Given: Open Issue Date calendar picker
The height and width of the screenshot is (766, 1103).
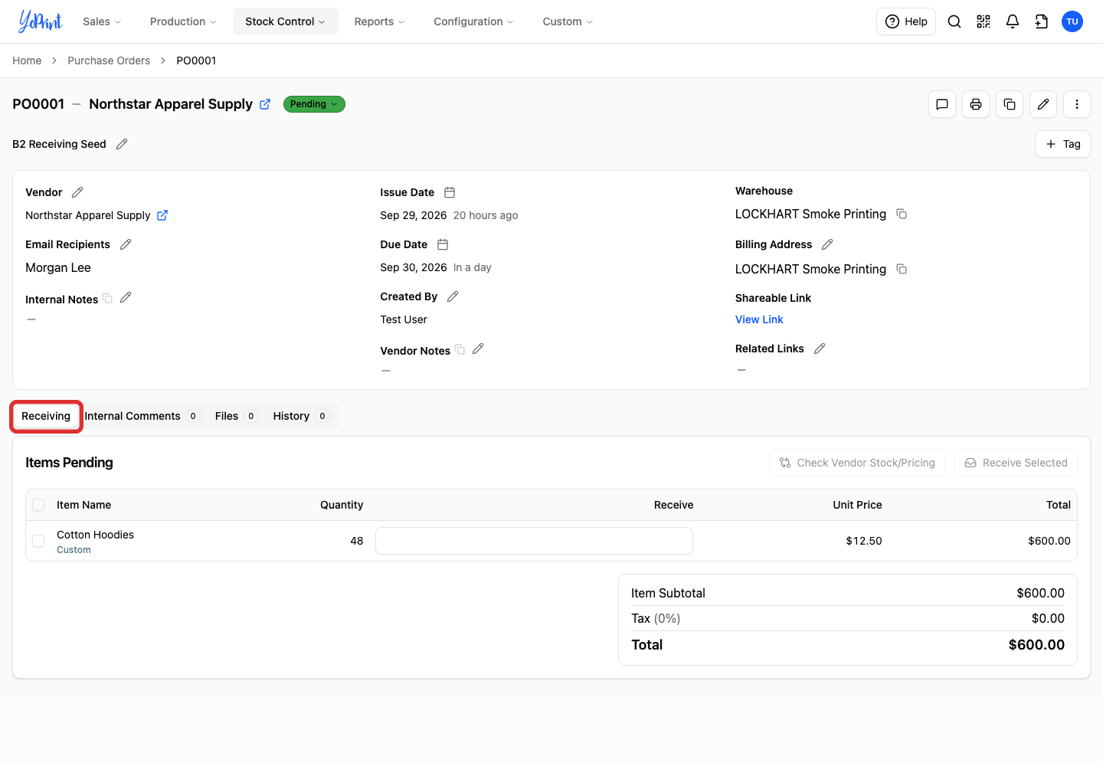Looking at the screenshot, I should pos(450,192).
